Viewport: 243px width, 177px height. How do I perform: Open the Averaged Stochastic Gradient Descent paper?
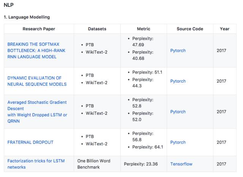tap(37, 108)
